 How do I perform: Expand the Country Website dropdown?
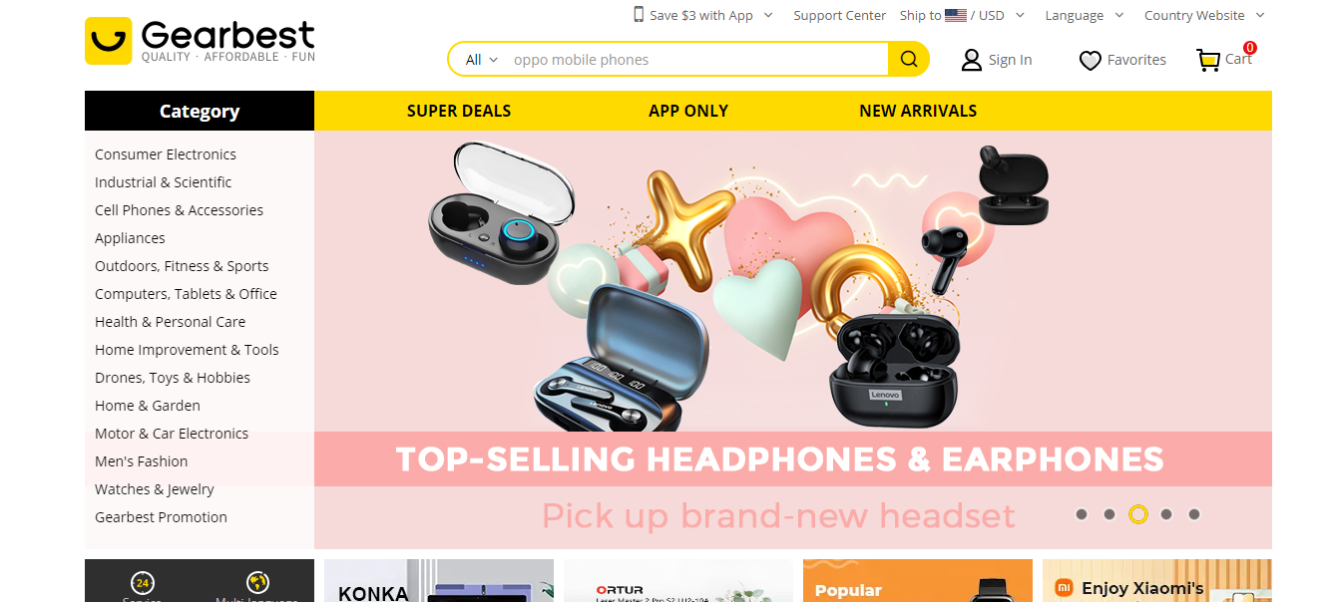click(x=1204, y=15)
